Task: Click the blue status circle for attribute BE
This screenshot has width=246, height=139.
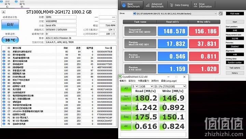Action: pyautogui.click(x=4, y=89)
